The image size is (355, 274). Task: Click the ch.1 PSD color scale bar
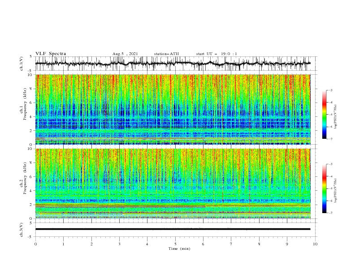(324, 115)
